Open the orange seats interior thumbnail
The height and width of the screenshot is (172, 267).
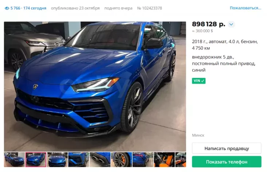164,160
